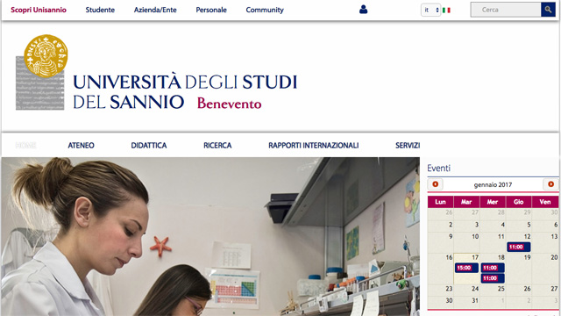Select the ATENEO navigation tab
This screenshot has width=561, height=316.
[x=81, y=145]
